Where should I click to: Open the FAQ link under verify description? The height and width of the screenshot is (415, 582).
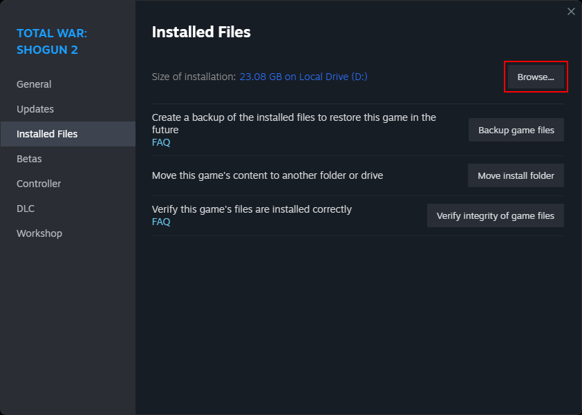[161, 222]
